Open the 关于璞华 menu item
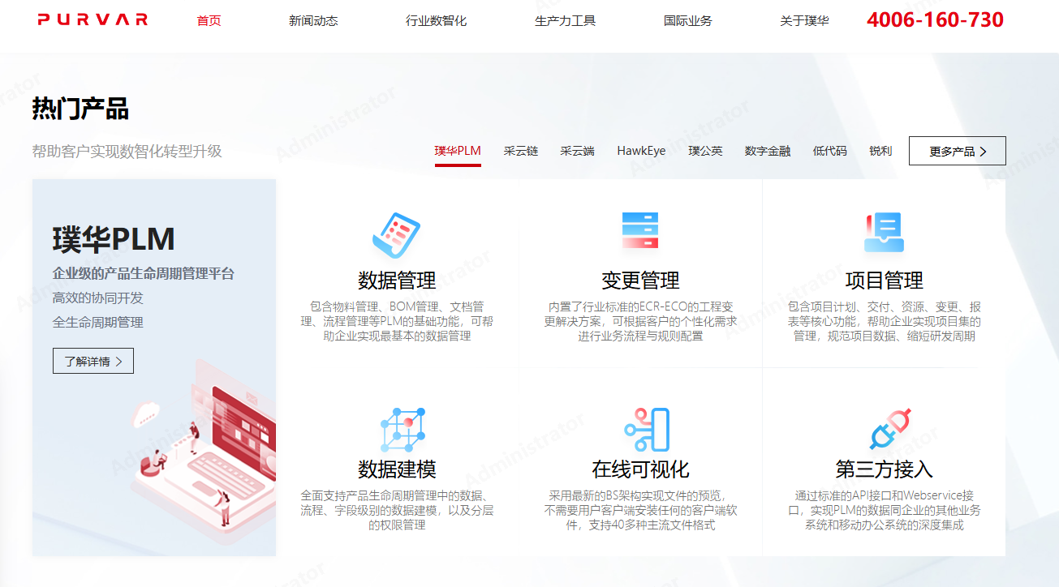Screen dimensions: 1059x587 (x=804, y=20)
